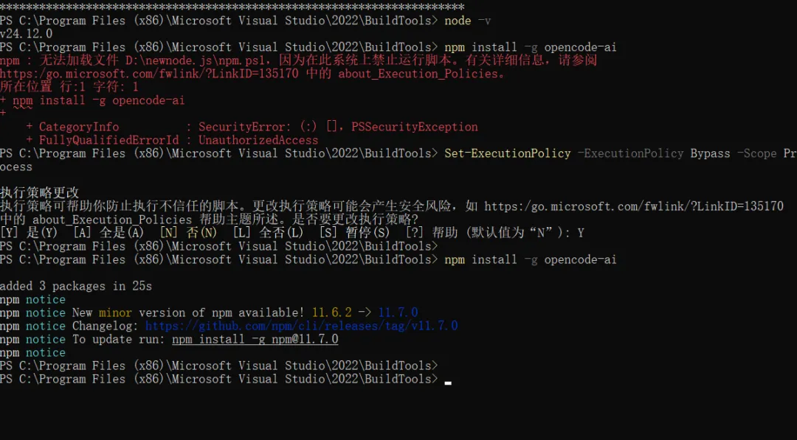The image size is (797, 440).
Task: Click the [L] 全否(L) option text
Action: [268, 233]
